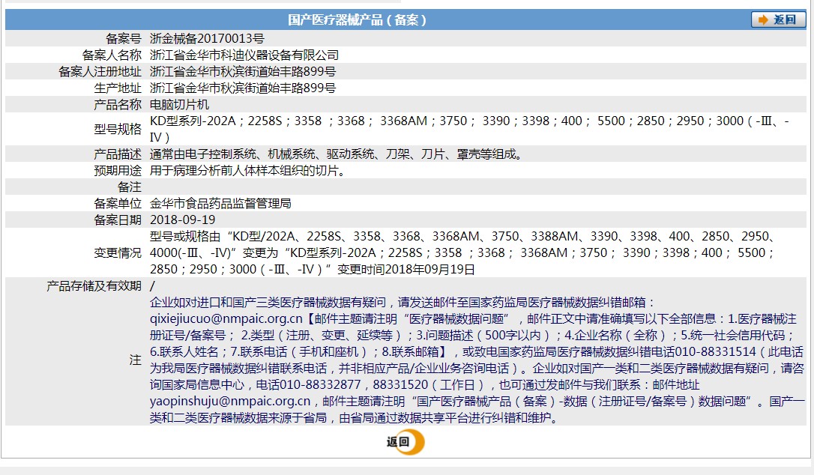
Task: Select company name 浙江省金华市科迪仪器设备有限公司
Action: click(244, 55)
